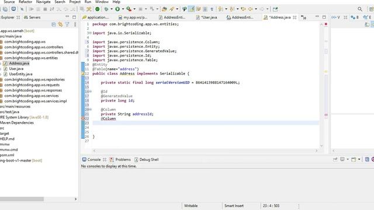Select HELP.md file in explorer
The height and width of the screenshot is (210, 374).
(x=7, y=139)
